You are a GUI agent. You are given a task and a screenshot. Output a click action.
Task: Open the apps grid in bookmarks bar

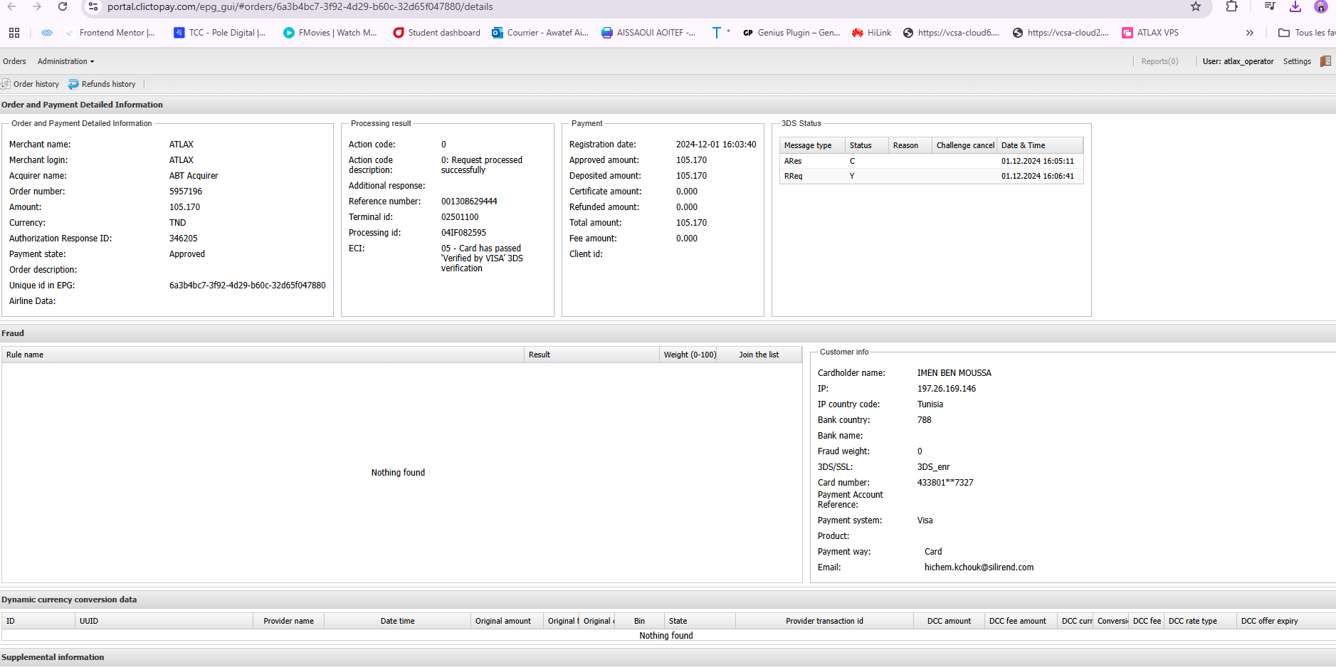pos(14,33)
